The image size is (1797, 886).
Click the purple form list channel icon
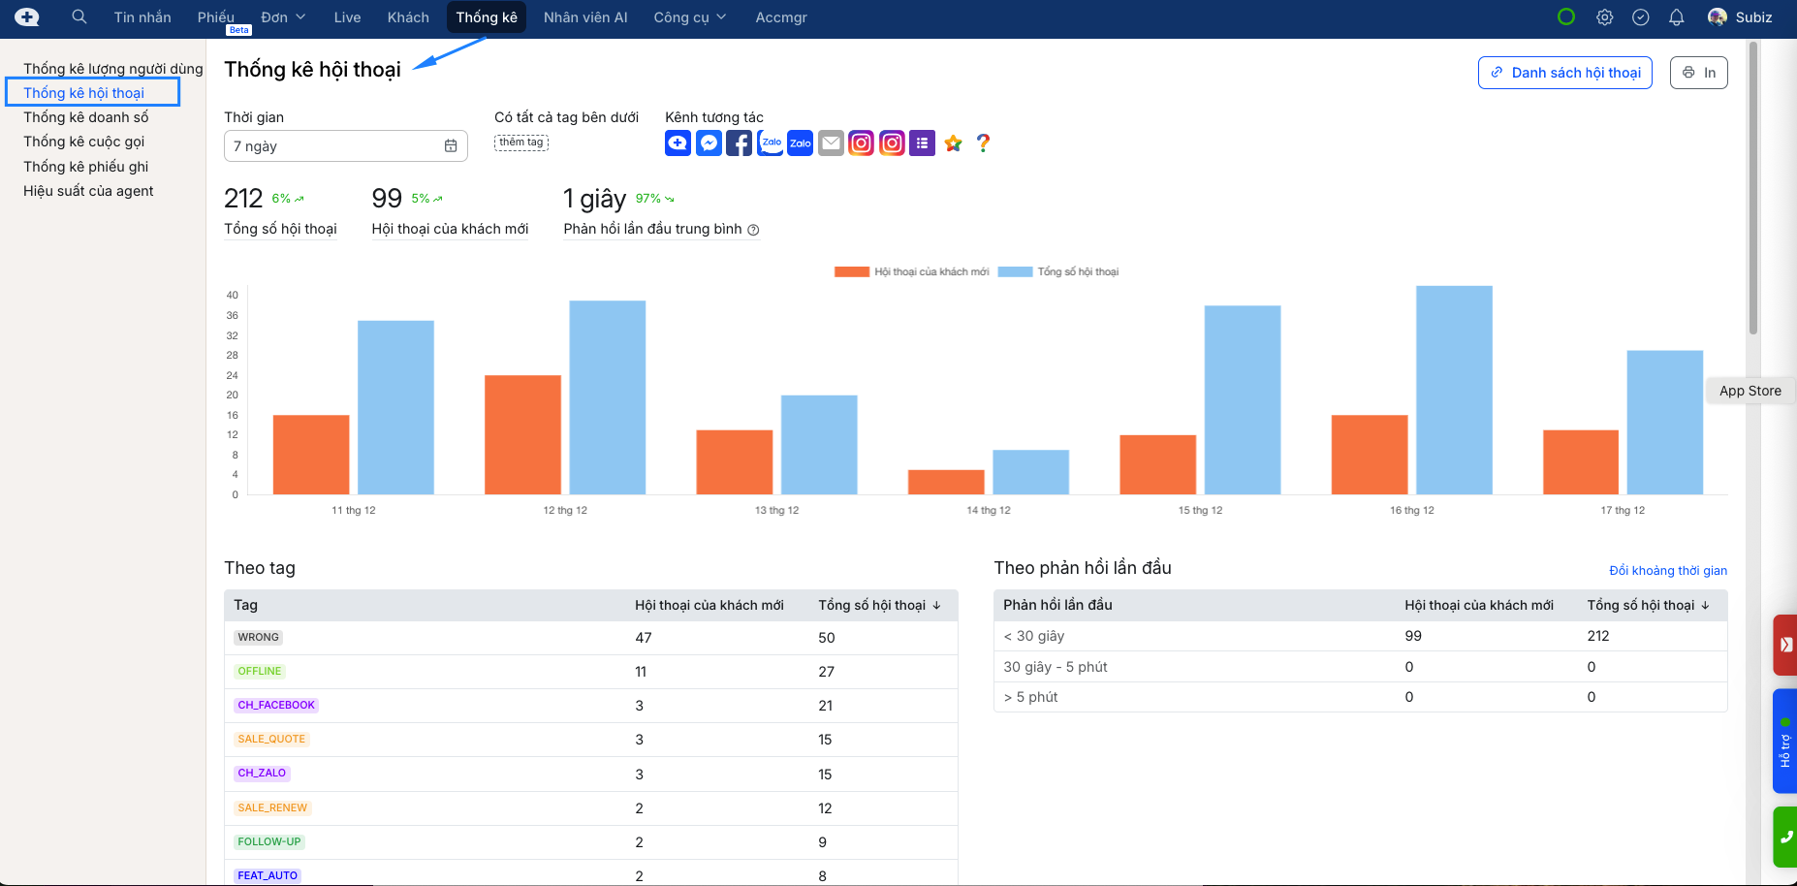point(922,143)
